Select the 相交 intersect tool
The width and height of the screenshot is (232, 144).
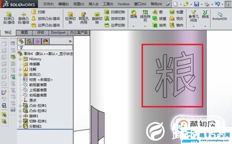point(176,19)
